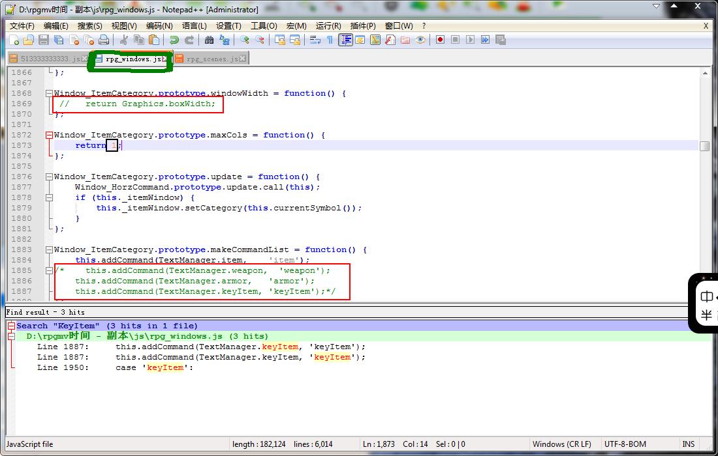The width and height of the screenshot is (718, 456).
Task: Collapse the makeCommandList function fold marker
Action: click(49, 250)
